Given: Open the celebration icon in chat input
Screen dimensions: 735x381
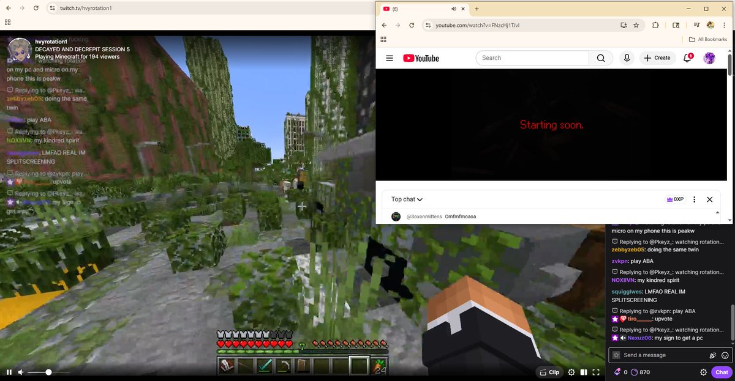Looking at the screenshot, I should click(x=713, y=355).
